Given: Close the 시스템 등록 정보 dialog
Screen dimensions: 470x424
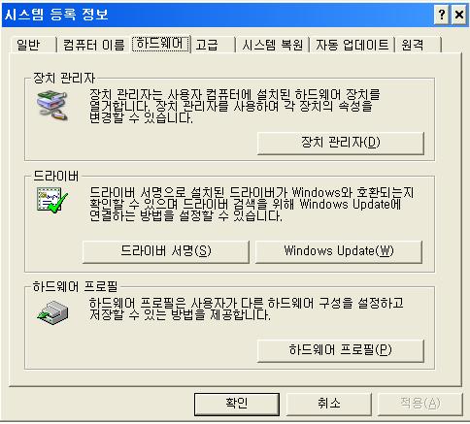Looking at the screenshot, I should [x=458, y=15].
